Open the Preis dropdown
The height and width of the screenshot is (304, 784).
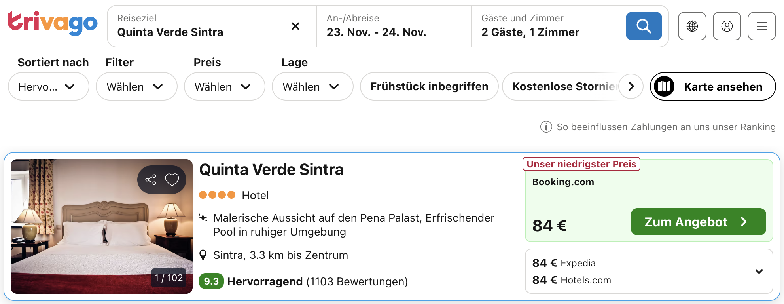(x=224, y=86)
